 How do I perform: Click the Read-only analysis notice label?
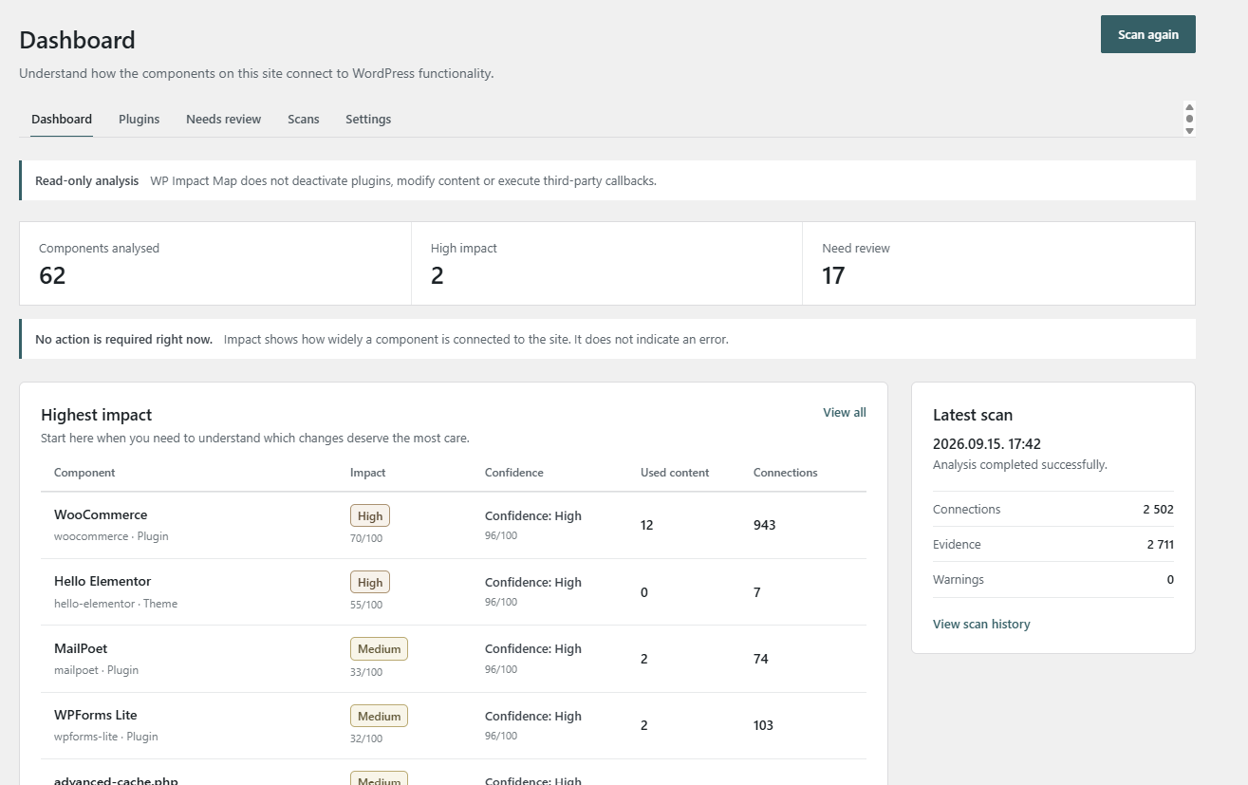coord(86,180)
